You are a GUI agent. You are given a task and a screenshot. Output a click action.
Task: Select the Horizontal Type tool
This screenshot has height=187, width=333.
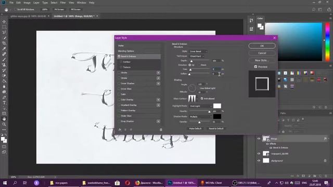(4, 103)
